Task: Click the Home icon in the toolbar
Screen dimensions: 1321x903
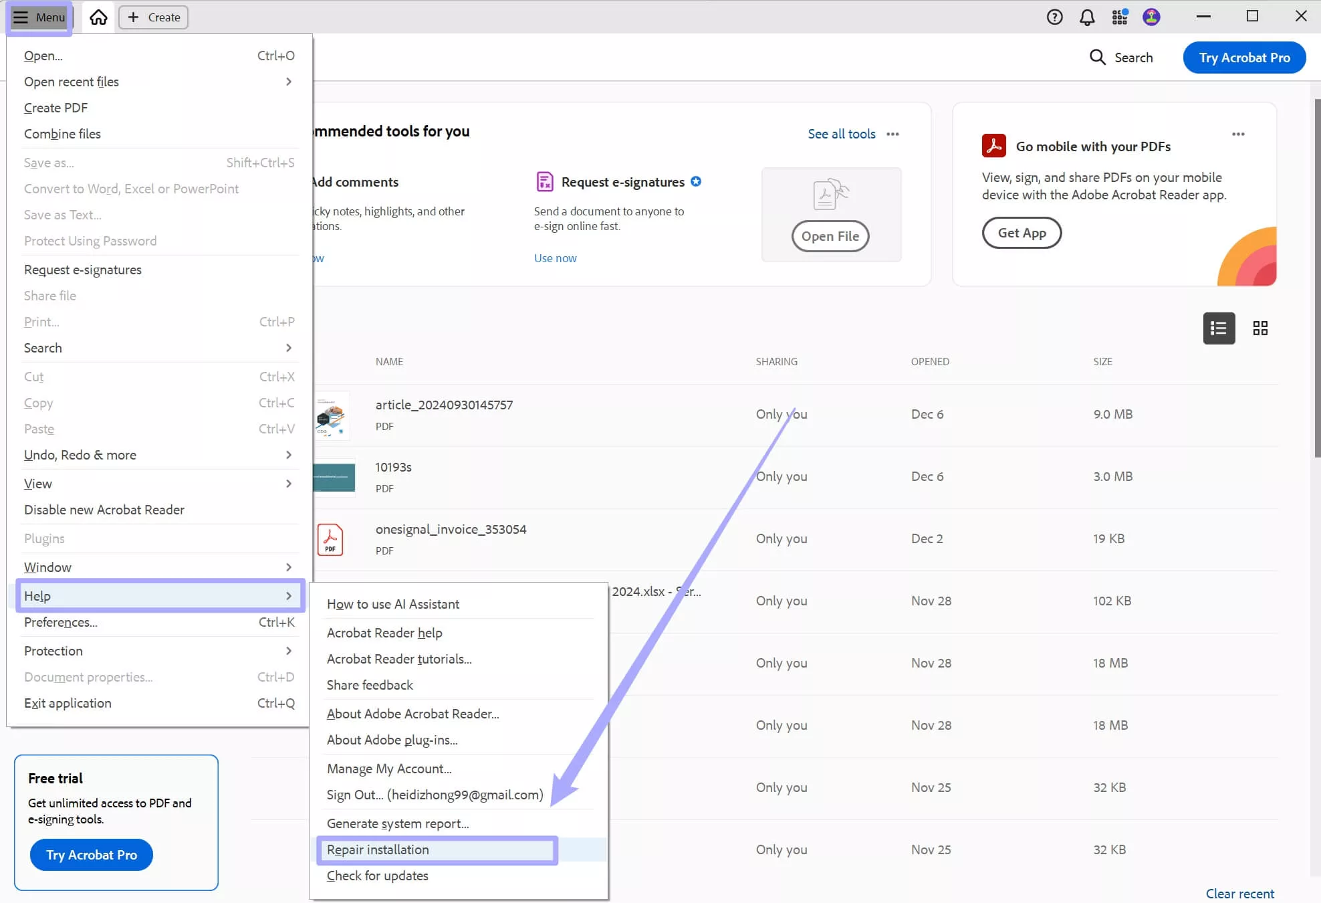Action: [98, 17]
